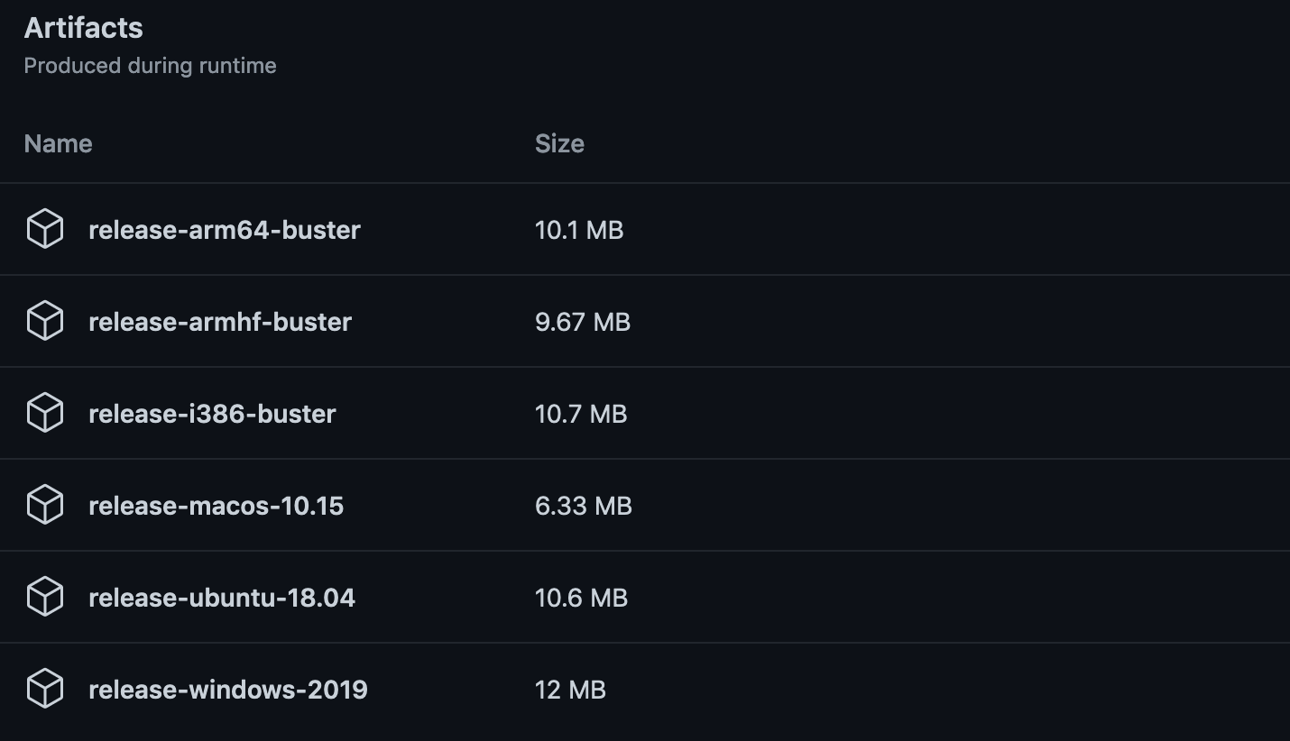The image size is (1290, 741).
Task: Click the 'Produced during runtime' subtitle
Action: point(150,66)
